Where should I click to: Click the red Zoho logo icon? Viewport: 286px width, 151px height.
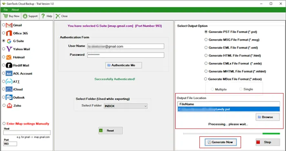(9, 105)
